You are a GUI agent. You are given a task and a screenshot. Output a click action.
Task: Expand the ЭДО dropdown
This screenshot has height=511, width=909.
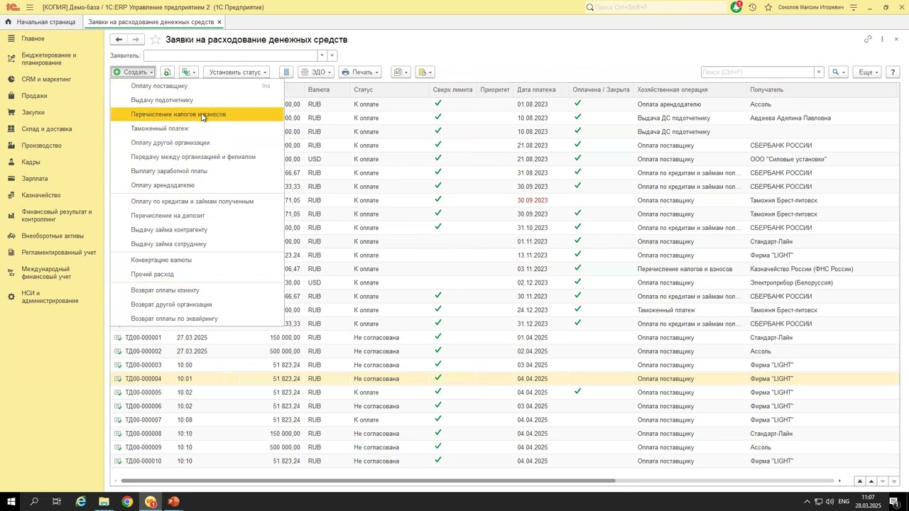click(316, 72)
